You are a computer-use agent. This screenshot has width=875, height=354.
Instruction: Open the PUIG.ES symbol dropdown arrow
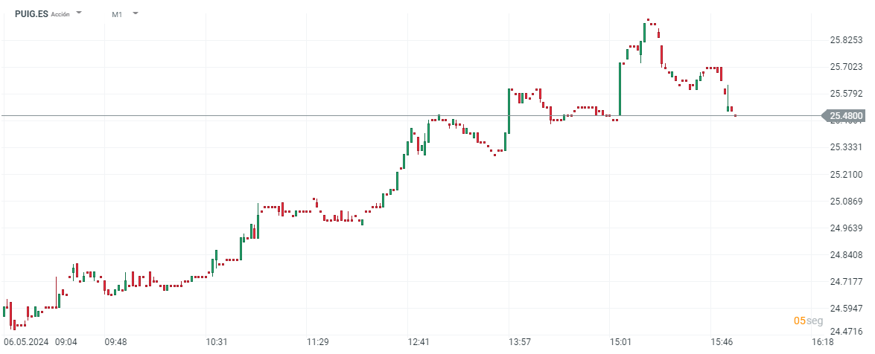tap(80, 13)
